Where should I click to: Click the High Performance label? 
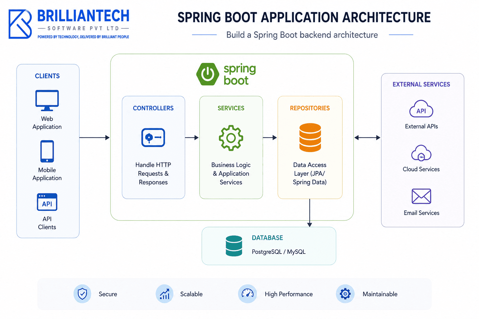pyautogui.click(x=289, y=294)
